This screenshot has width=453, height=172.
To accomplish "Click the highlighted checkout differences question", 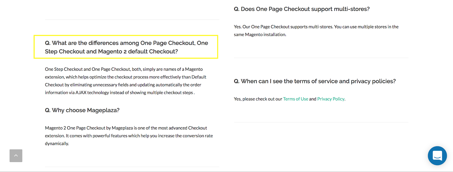I will tap(127, 47).
